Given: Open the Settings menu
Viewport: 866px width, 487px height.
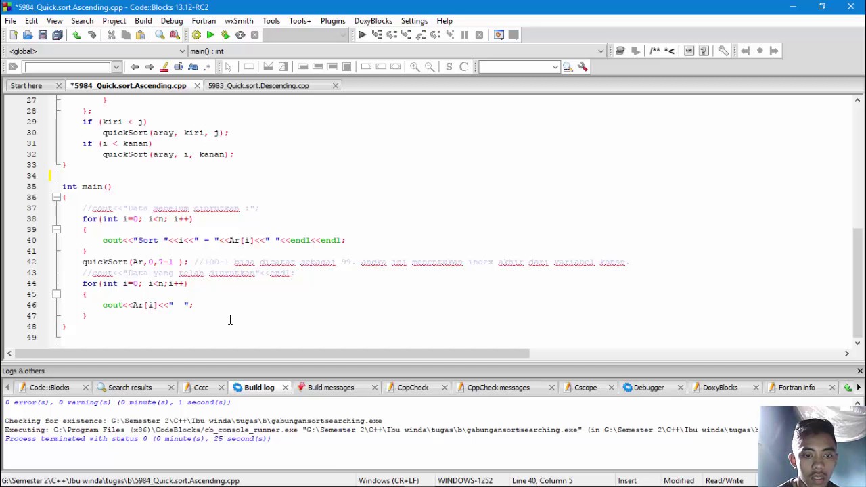Looking at the screenshot, I should (414, 21).
